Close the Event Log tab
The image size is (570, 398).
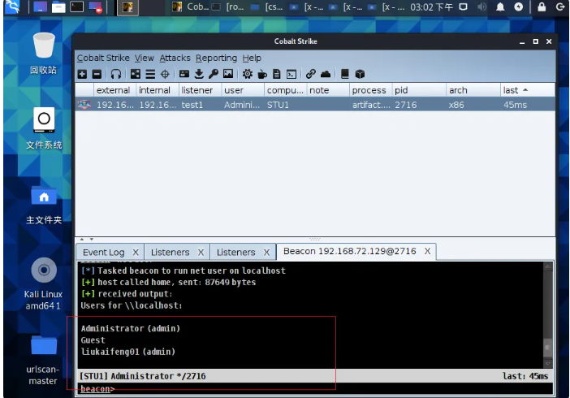point(136,252)
